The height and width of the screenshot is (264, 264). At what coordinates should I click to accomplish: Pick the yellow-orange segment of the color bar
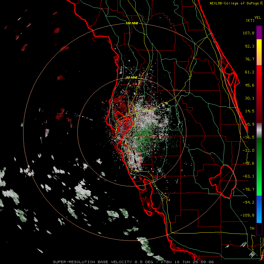click(x=259, y=52)
